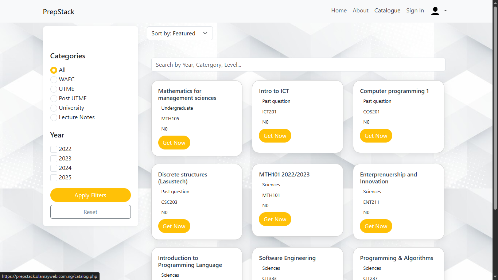This screenshot has width=498, height=280.
Task: Click the MTH101 2022/2023 card title
Action: tap(284, 175)
